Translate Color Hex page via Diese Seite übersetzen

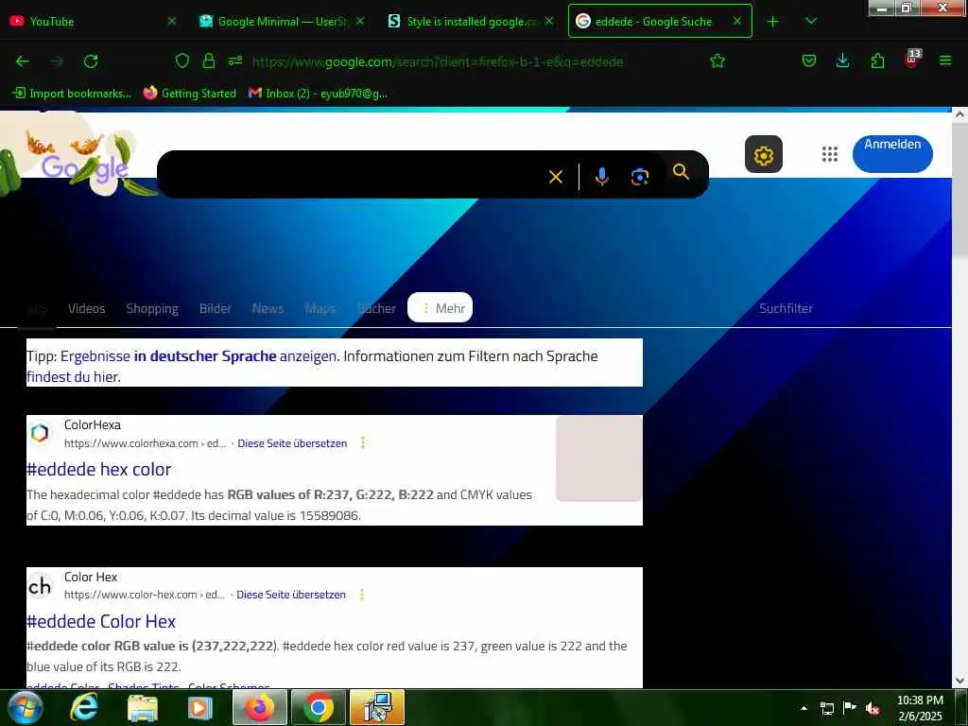pos(291,595)
